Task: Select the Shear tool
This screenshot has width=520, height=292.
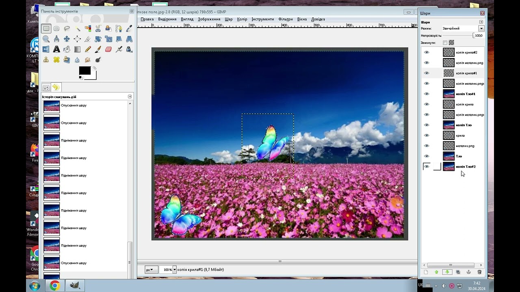Action: pos(119,39)
